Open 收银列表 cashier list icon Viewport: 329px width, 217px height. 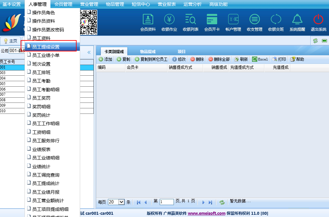point(190,20)
